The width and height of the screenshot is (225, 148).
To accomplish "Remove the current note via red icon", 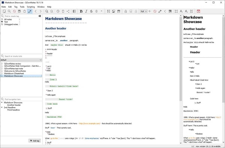I will pyautogui.click(x=14, y=11).
